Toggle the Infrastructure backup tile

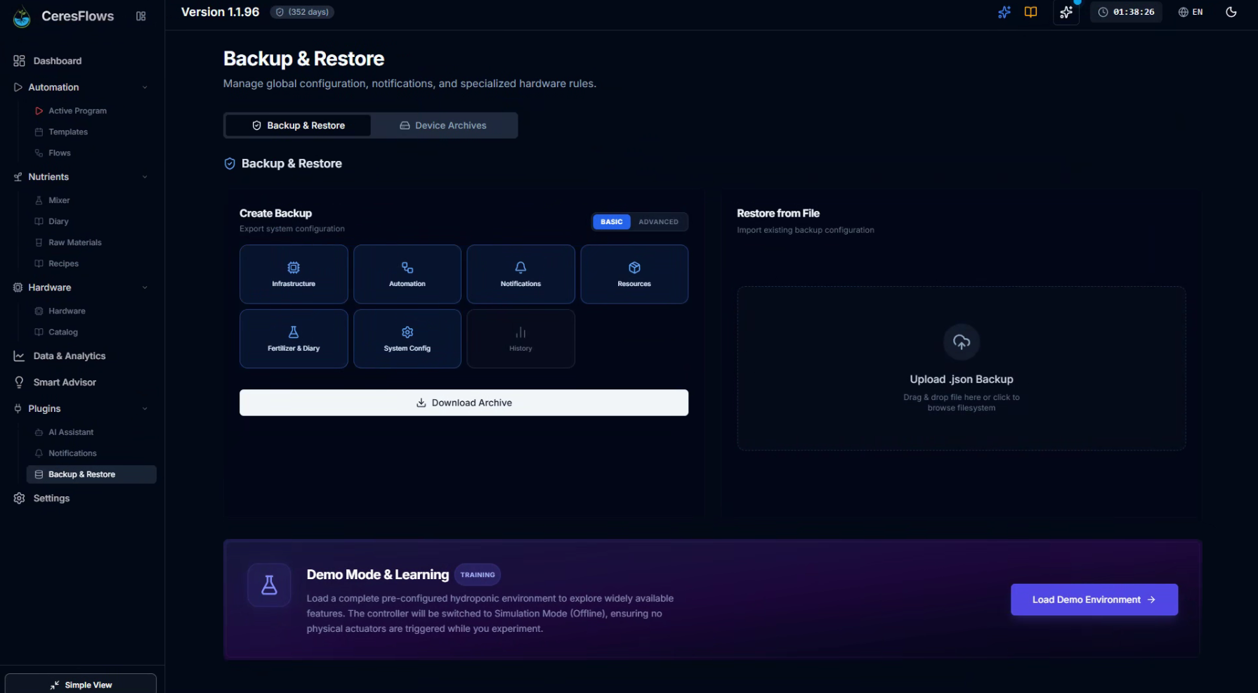click(294, 274)
